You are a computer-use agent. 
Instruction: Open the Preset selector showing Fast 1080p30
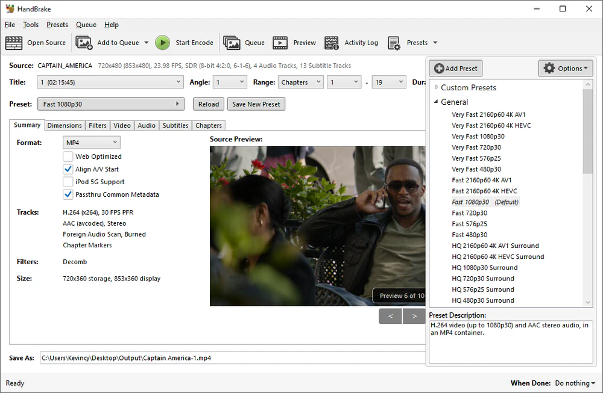(111, 104)
